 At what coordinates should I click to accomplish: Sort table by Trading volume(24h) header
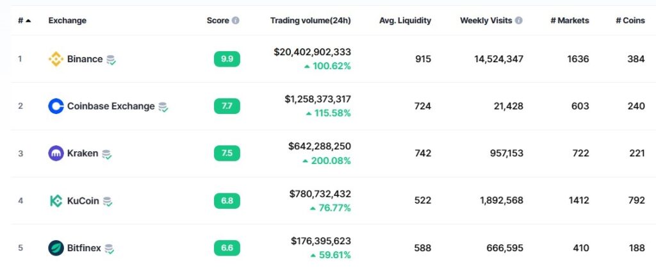click(x=310, y=21)
